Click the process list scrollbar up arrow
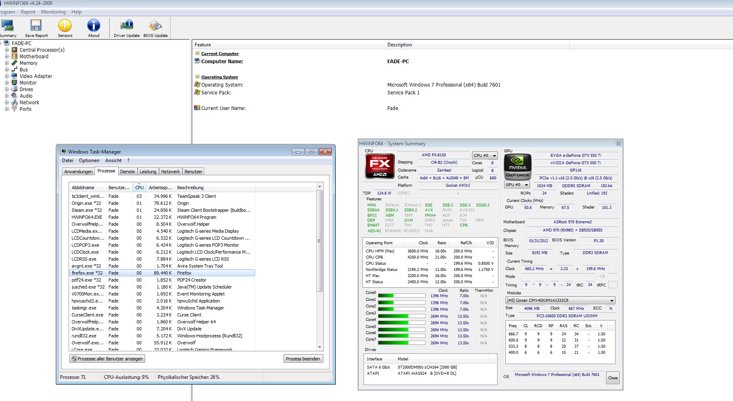Screen dimensions: 733x401 [x=320, y=186]
